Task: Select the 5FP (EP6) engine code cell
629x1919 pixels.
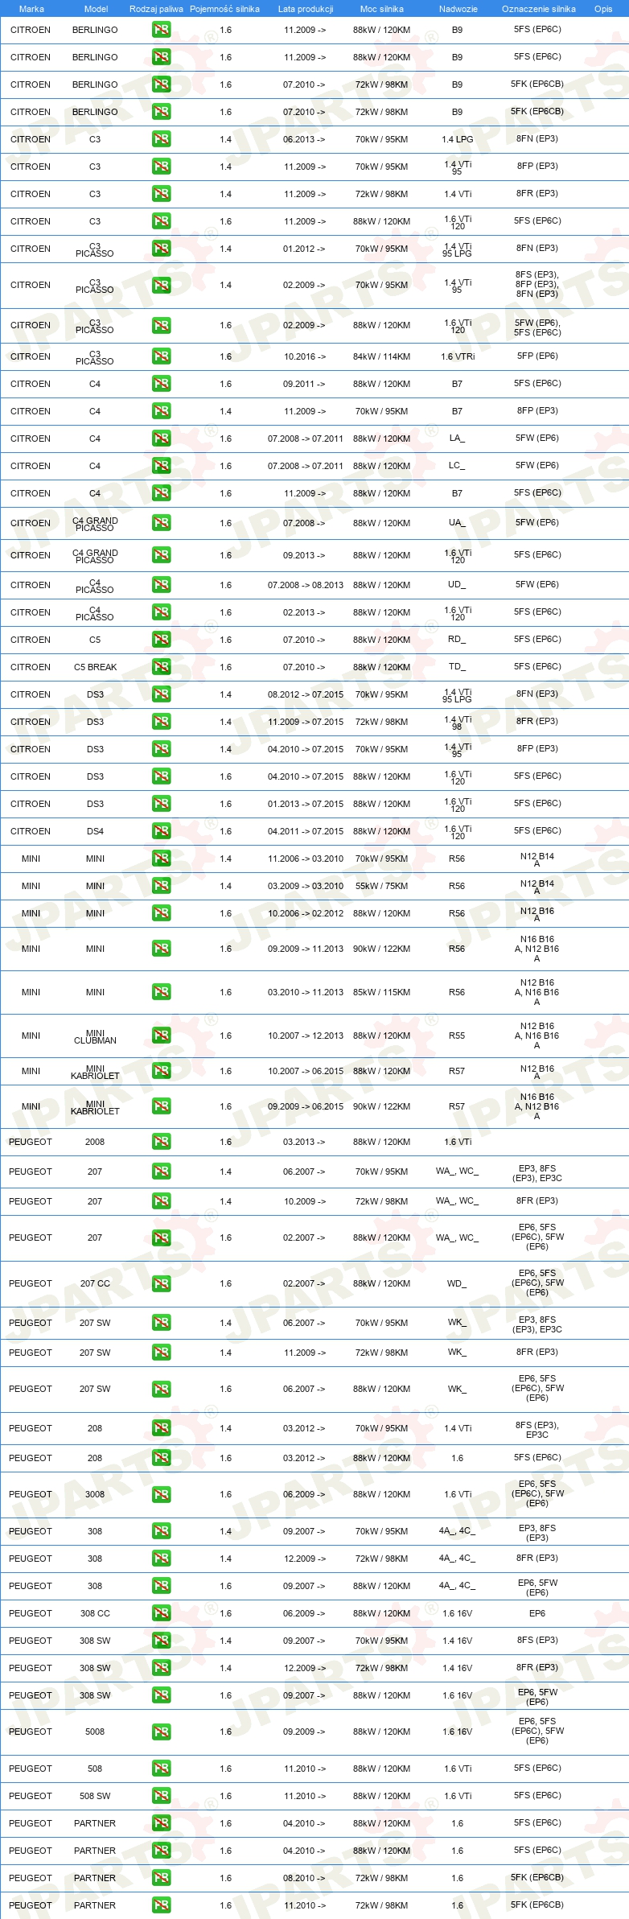Action: pyautogui.click(x=537, y=356)
